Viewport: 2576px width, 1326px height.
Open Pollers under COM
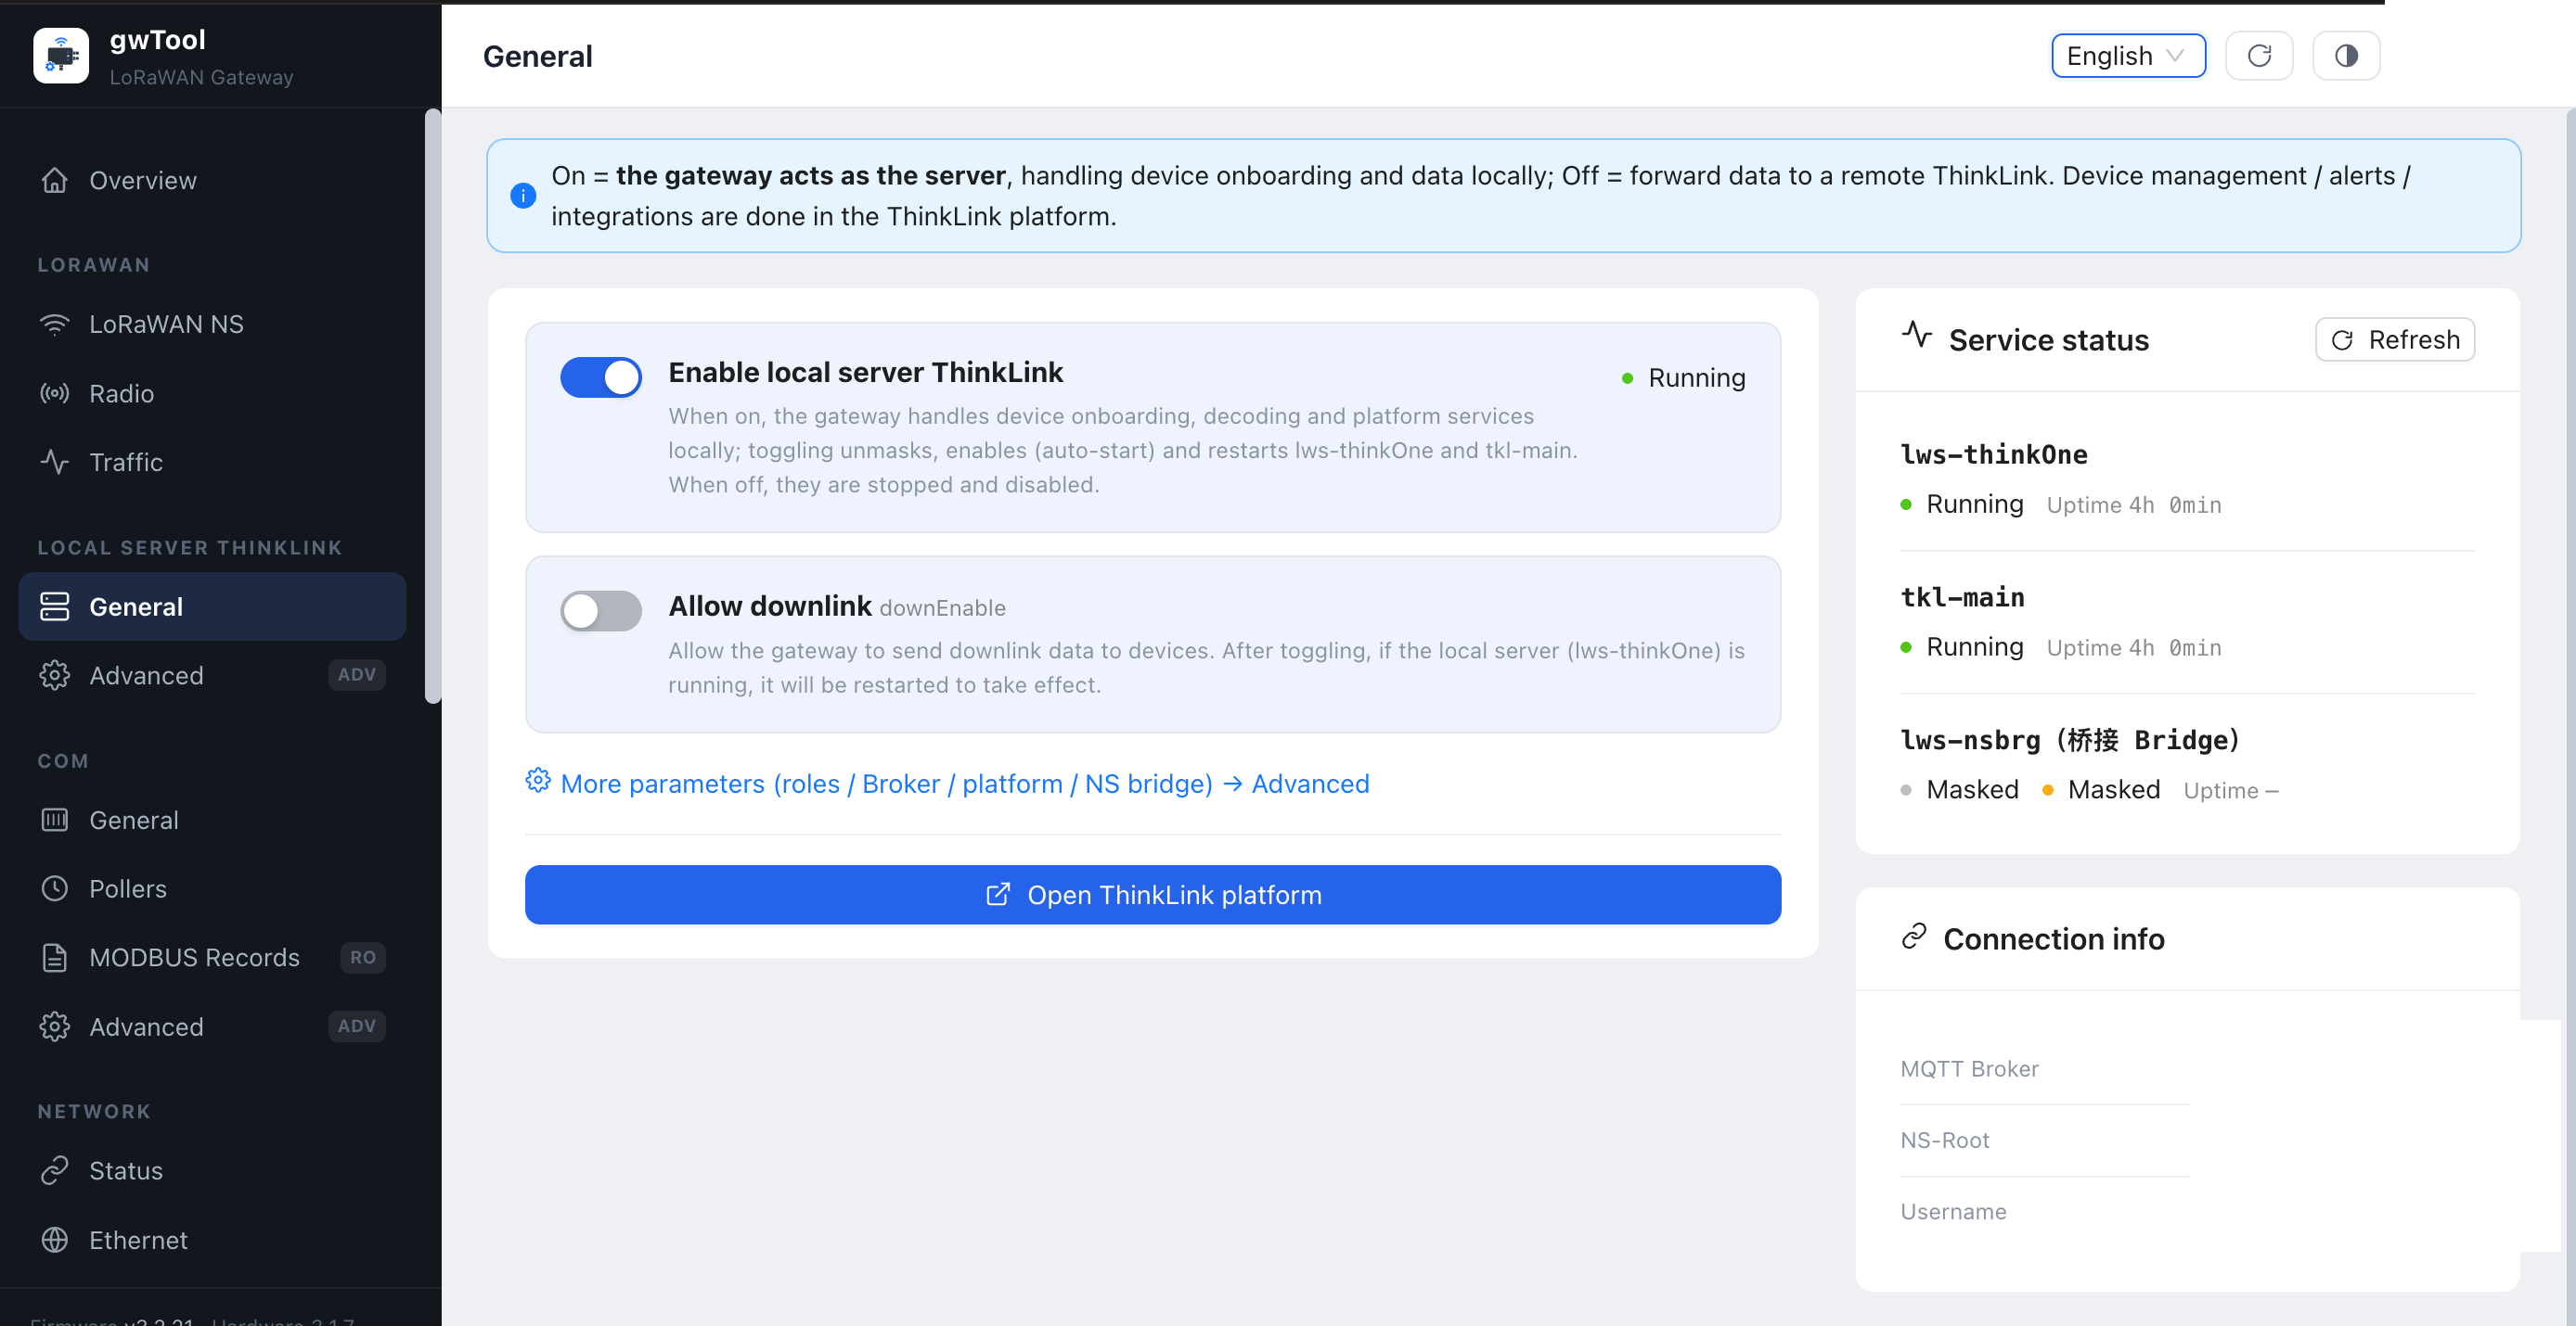212,888
